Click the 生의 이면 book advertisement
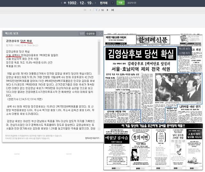The image size is (205, 172). [x=141, y=149]
